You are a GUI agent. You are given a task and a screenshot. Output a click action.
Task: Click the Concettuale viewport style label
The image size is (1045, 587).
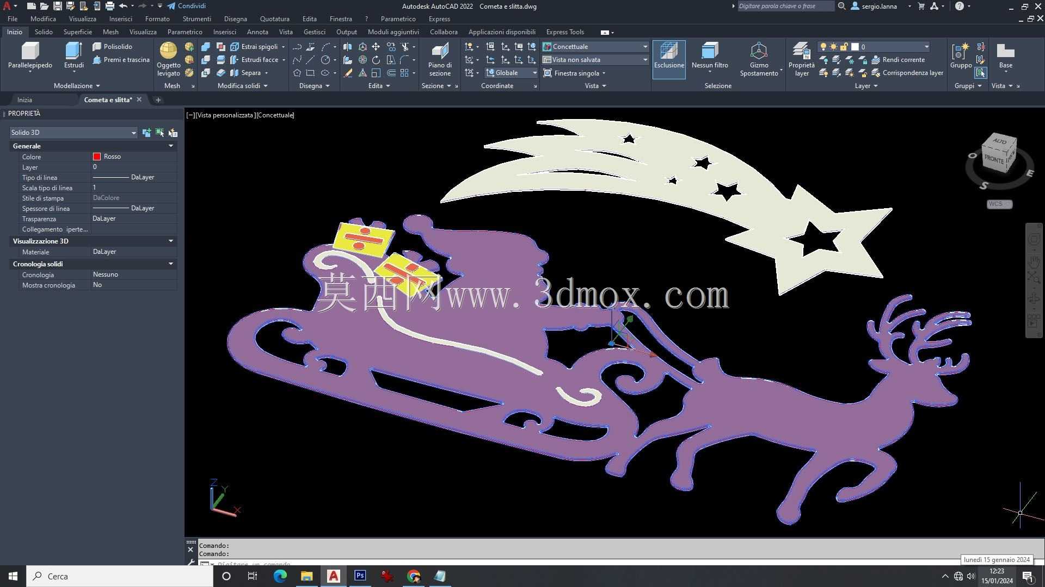(x=275, y=115)
